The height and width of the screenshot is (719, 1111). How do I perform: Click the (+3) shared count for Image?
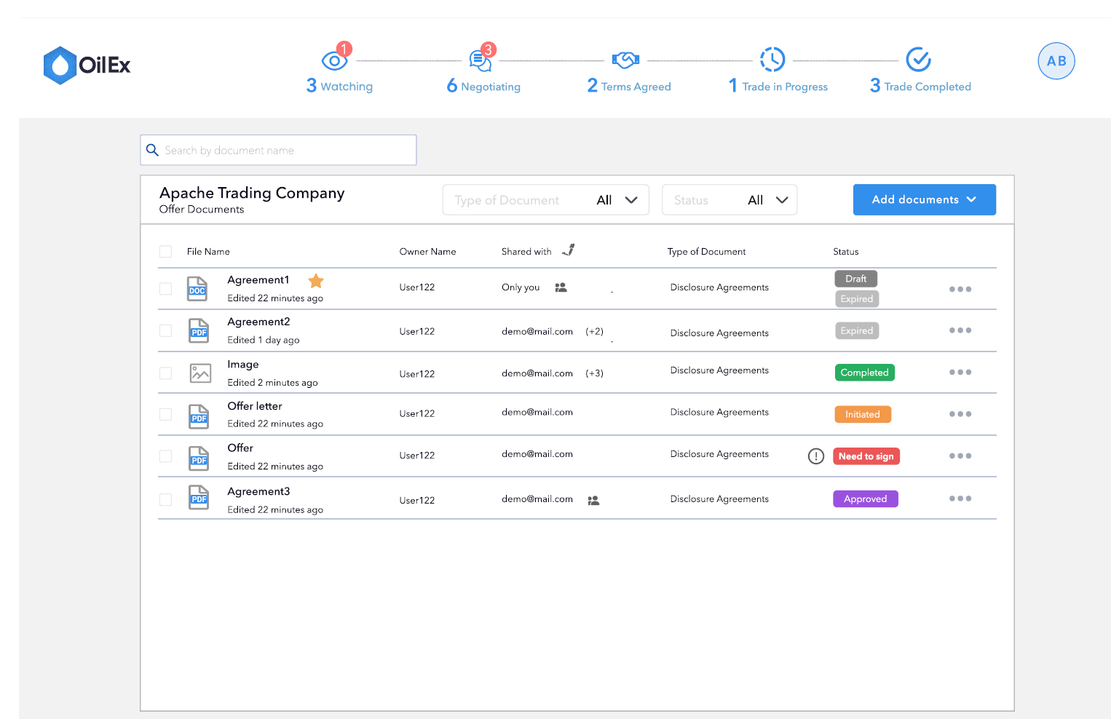[595, 373]
